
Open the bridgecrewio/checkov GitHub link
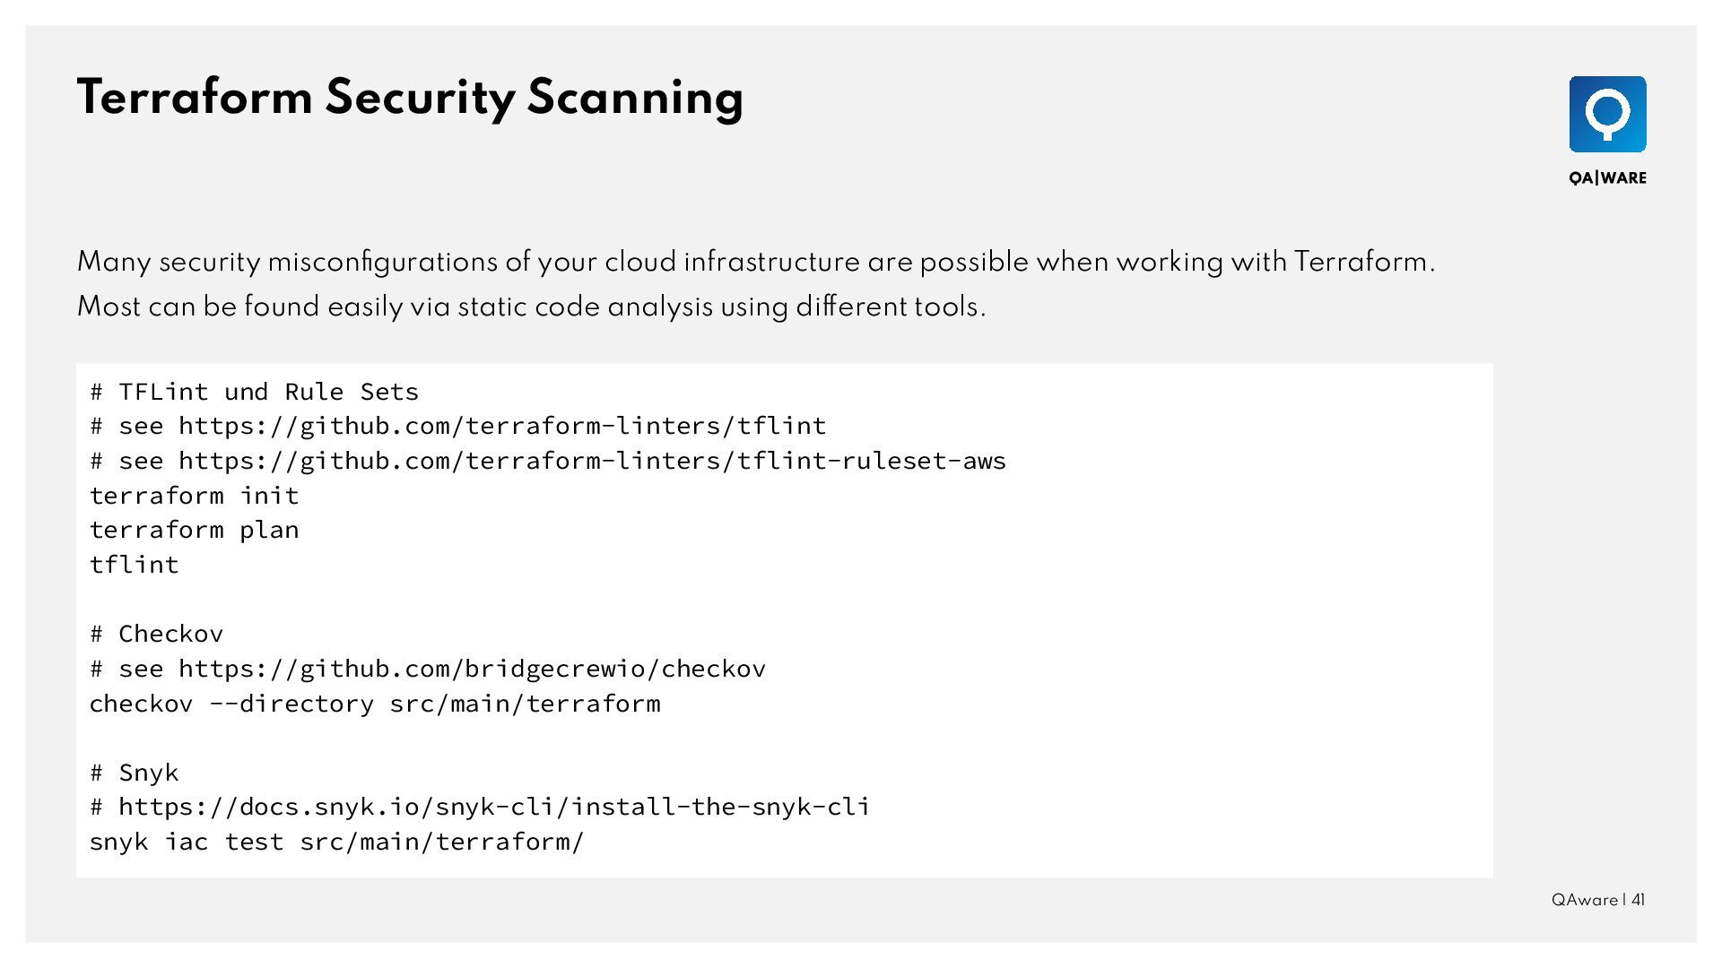472,669
